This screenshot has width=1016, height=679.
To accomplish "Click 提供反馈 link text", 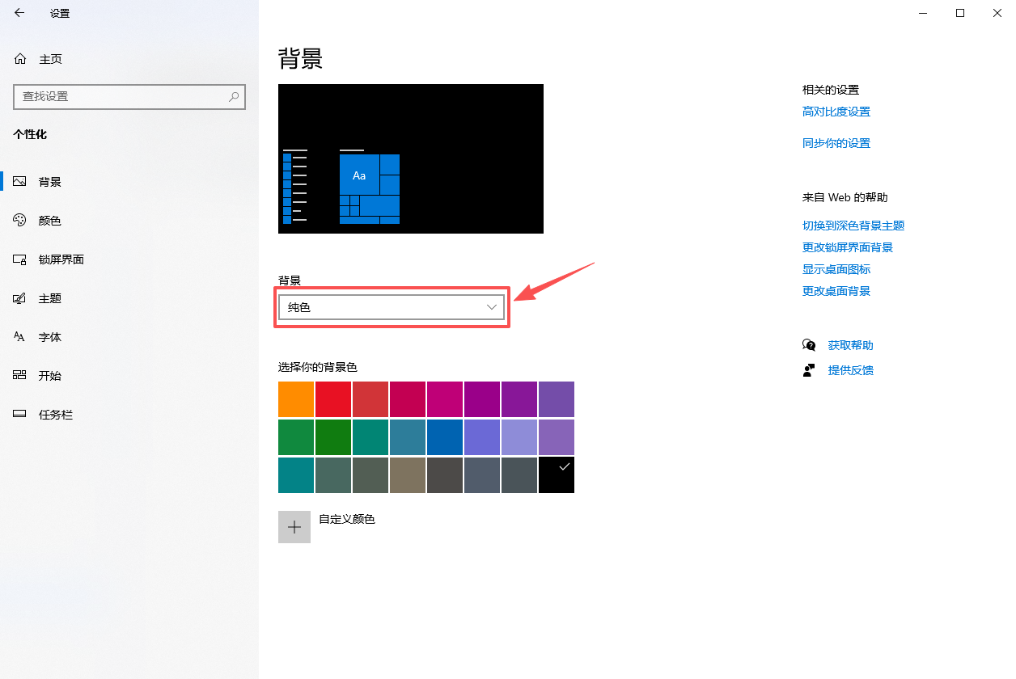I will (x=851, y=371).
